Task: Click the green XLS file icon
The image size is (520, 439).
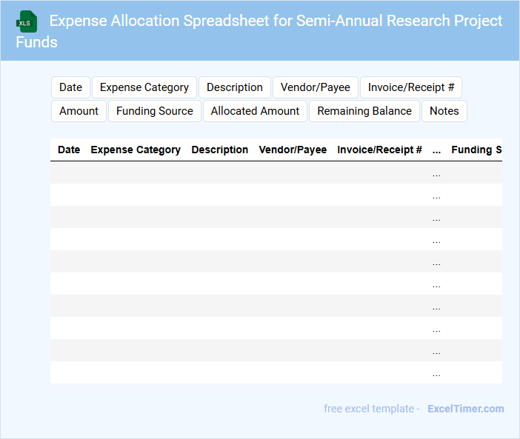Action: [27, 21]
